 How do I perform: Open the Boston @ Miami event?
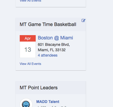(x=55, y=38)
